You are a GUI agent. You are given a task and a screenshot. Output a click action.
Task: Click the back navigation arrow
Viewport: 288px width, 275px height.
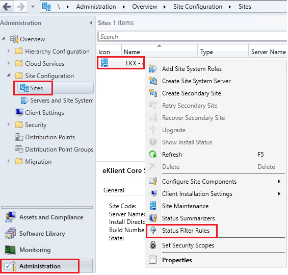click(x=7, y=7)
